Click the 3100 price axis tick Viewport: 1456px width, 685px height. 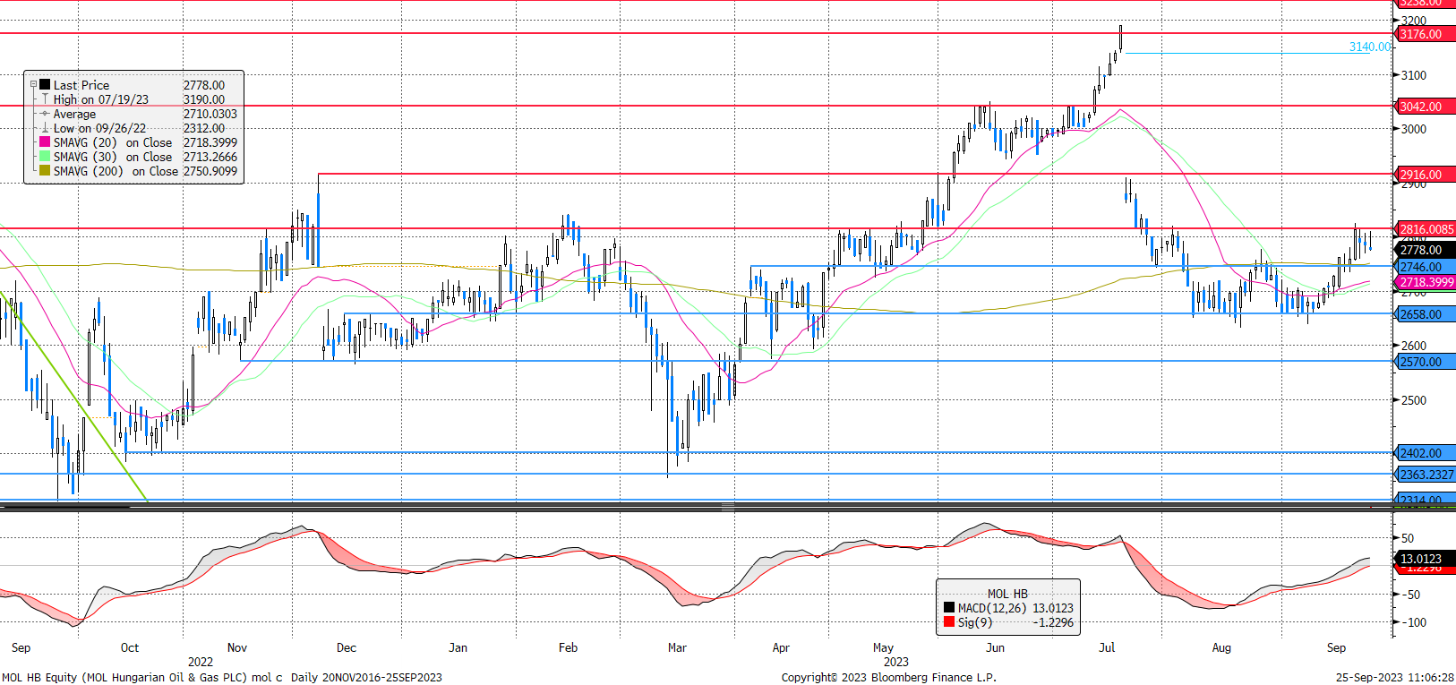(1414, 75)
